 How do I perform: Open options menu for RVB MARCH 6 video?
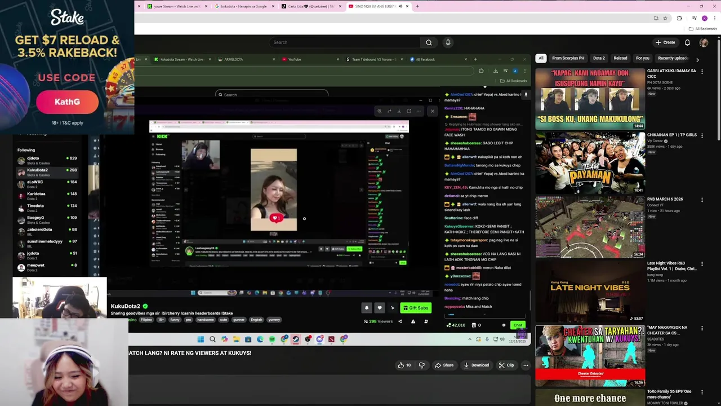[x=702, y=200]
